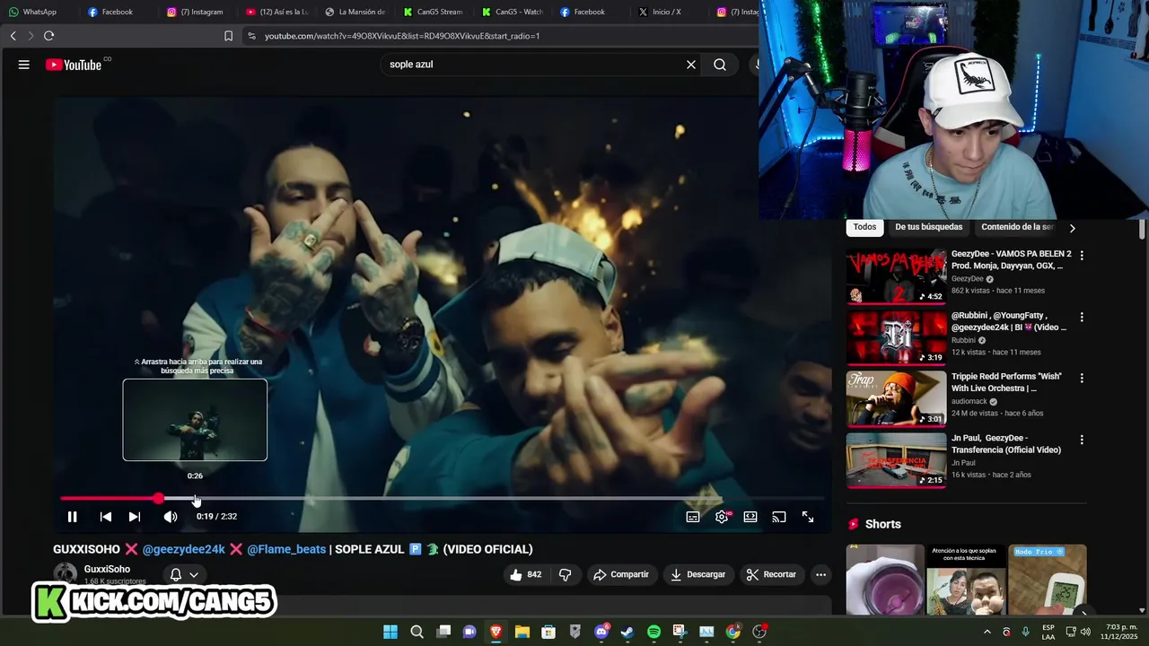Go to YouTube home via logo
The height and width of the screenshot is (646, 1149).
(x=74, y=65)
